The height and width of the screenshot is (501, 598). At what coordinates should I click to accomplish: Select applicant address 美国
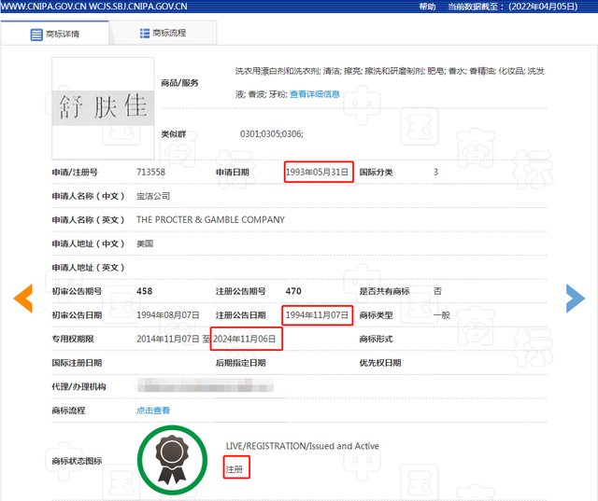coord(145,244)
